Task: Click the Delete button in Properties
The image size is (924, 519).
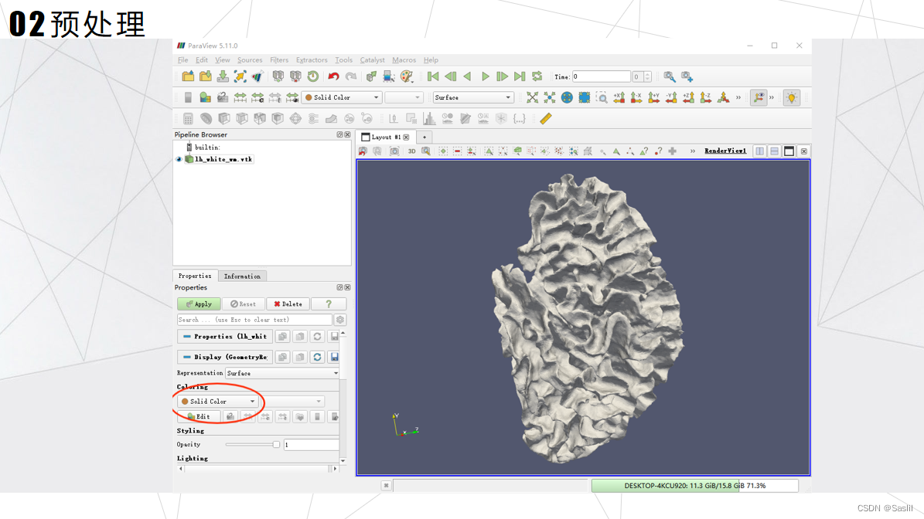Action: point(288,304)
